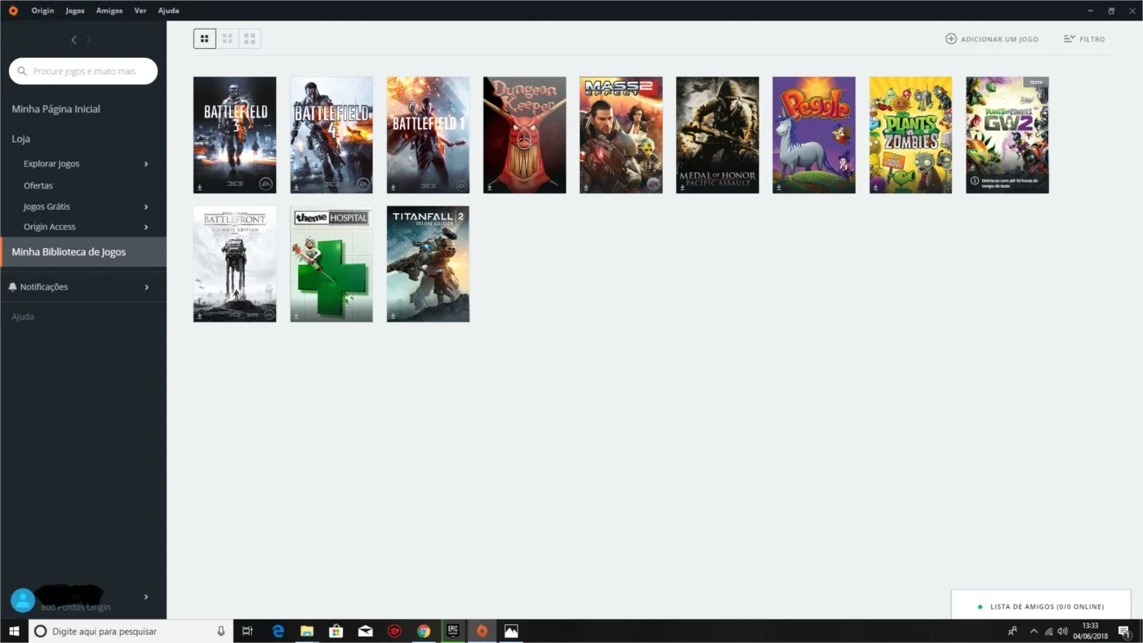Screen dimensions: 1143x643
Task: Go back with the left navigation arrow
Action: click(73, 40)
